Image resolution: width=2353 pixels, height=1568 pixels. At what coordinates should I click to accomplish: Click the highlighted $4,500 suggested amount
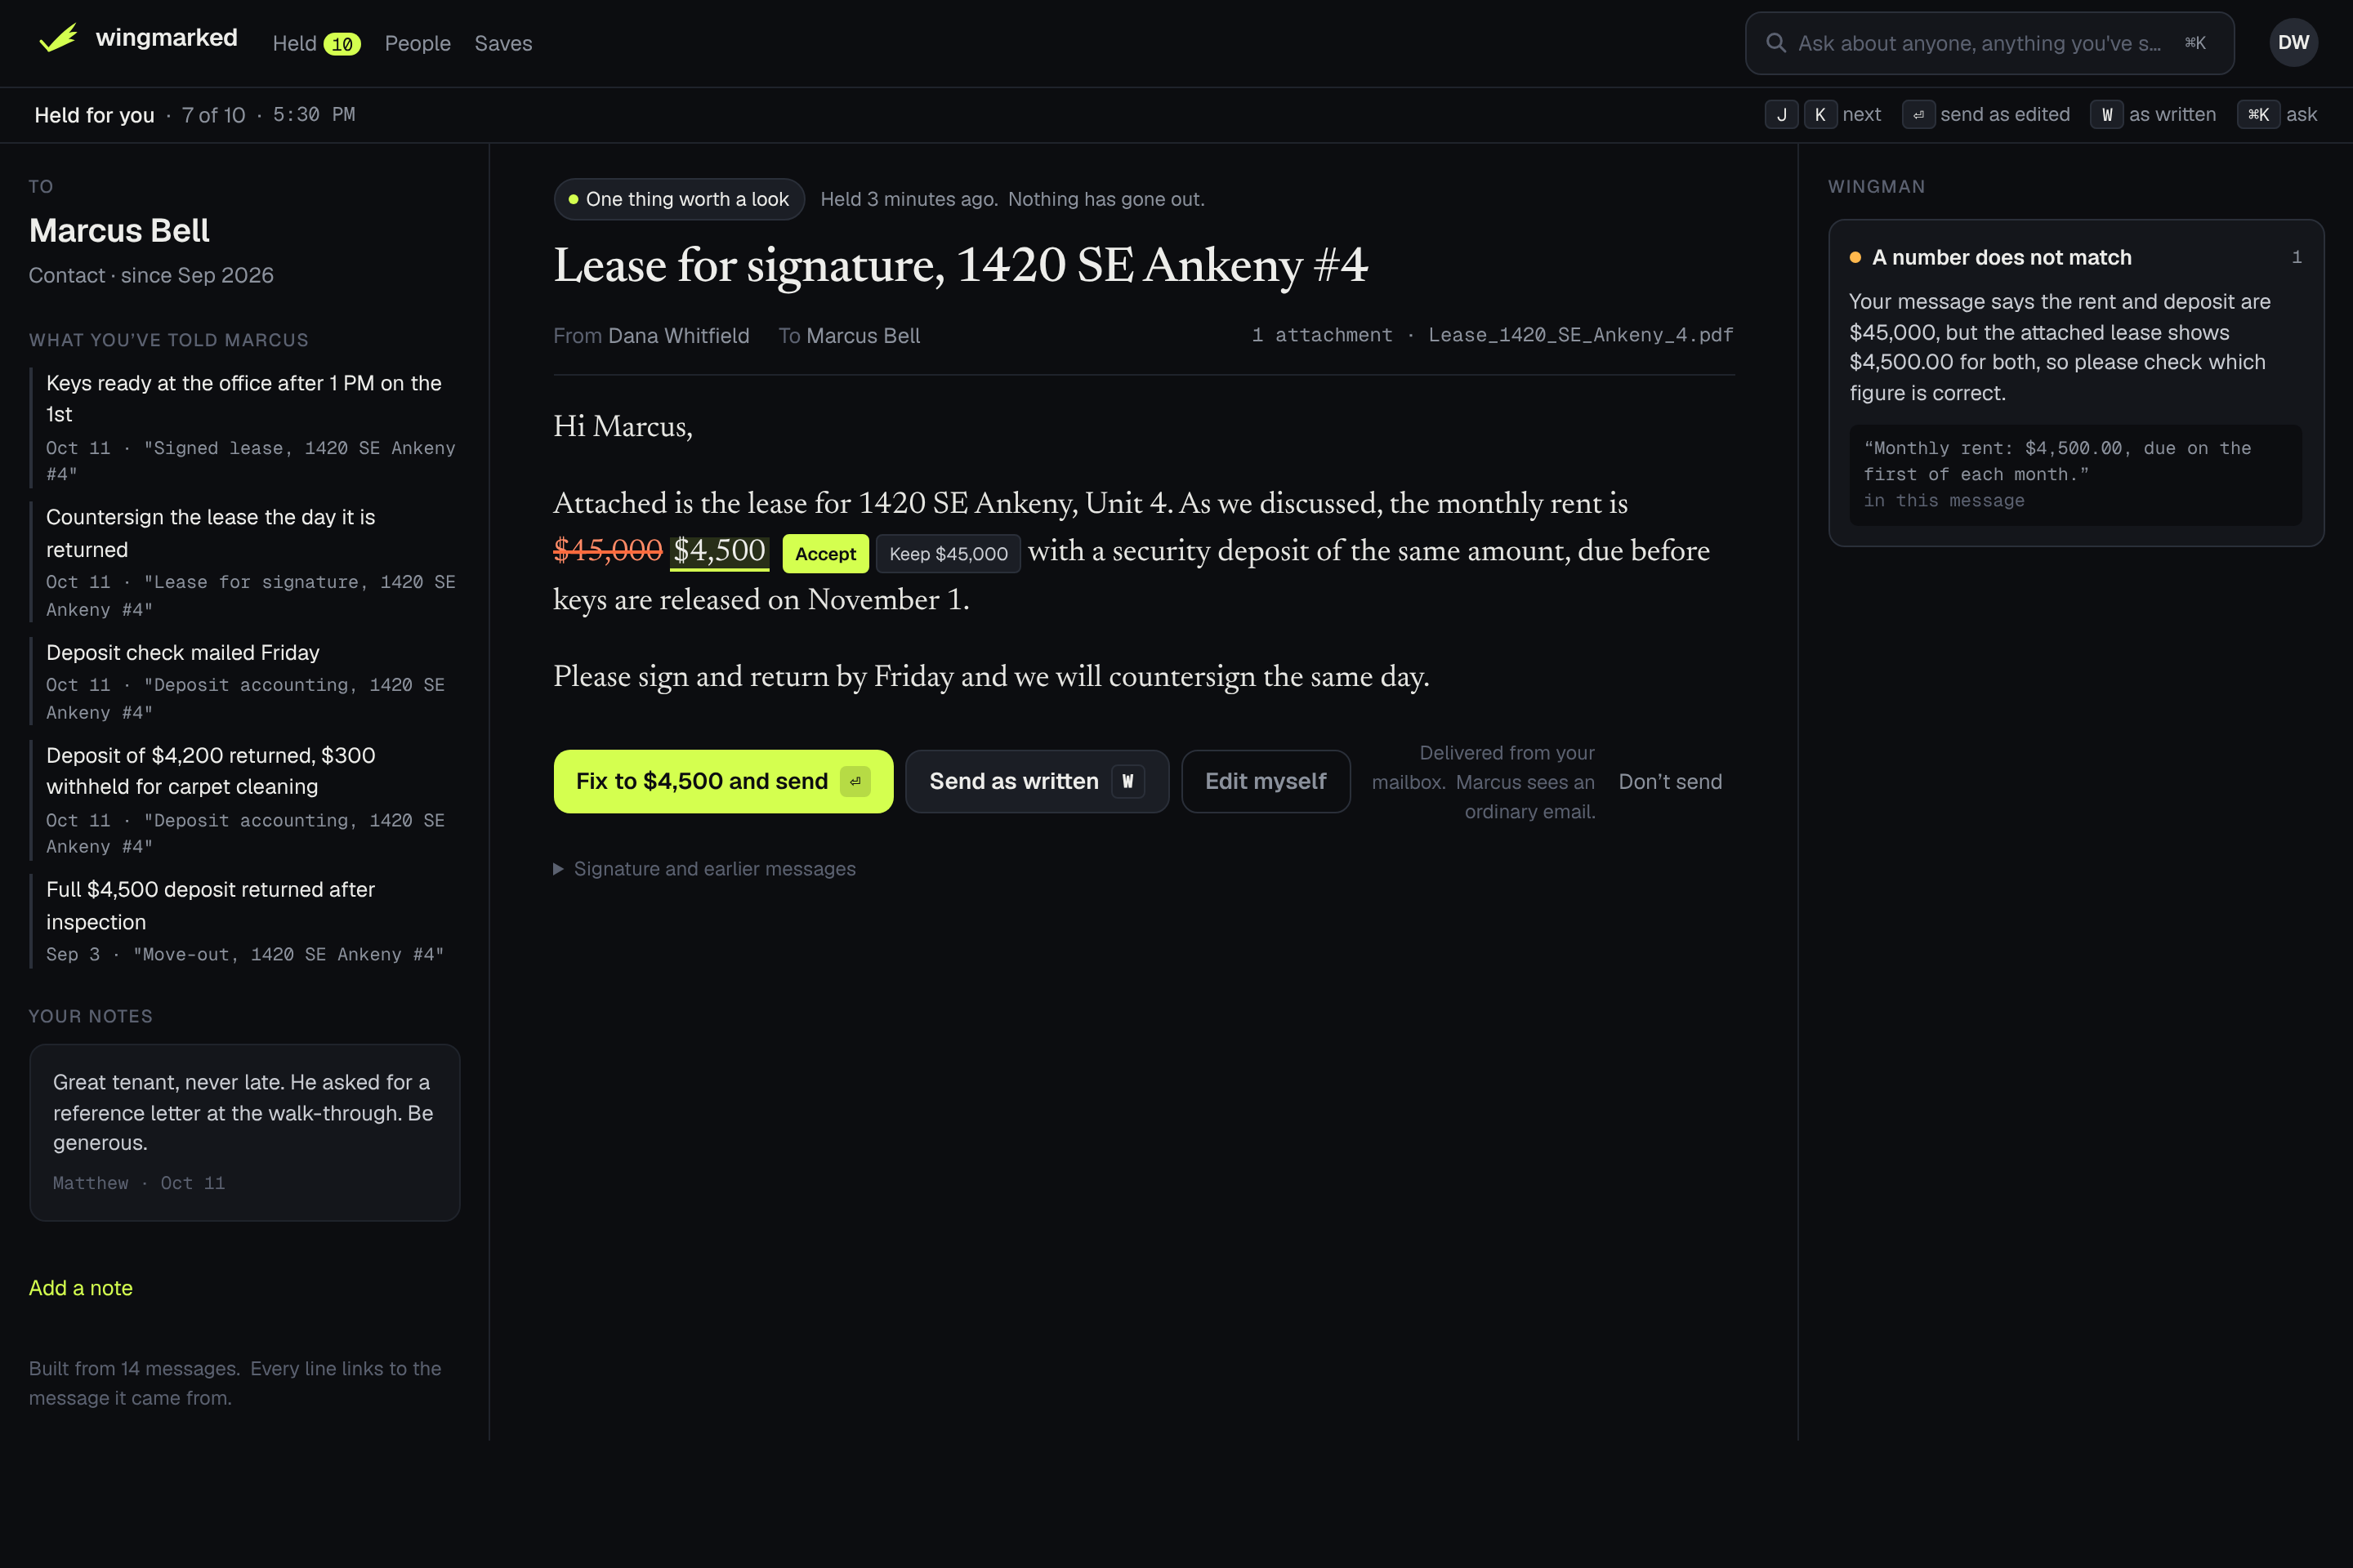(719, 551)
